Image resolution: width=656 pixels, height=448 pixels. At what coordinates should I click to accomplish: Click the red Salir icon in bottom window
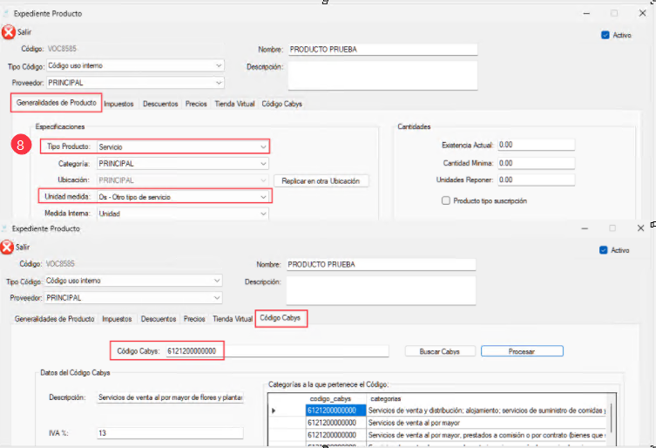click(x=9, y=248)
